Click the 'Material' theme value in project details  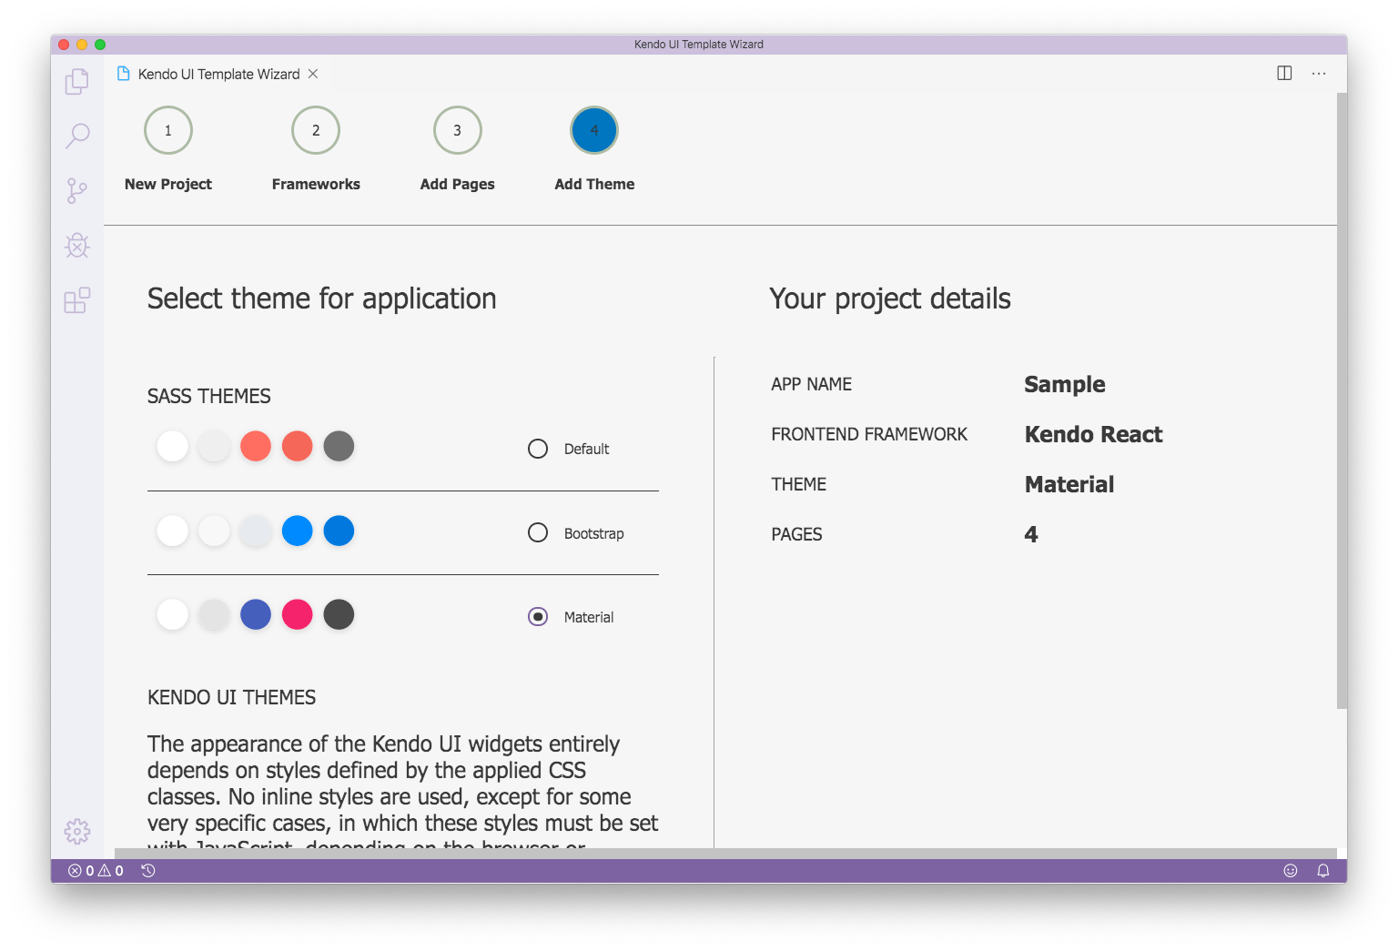(1069, 484)
